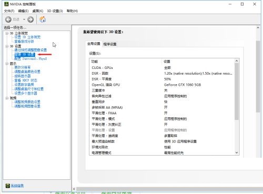The width and height of the screenshot is (263, 194).
Task: Select the 最大预渲染帧数 row
Action: [162, 141]
